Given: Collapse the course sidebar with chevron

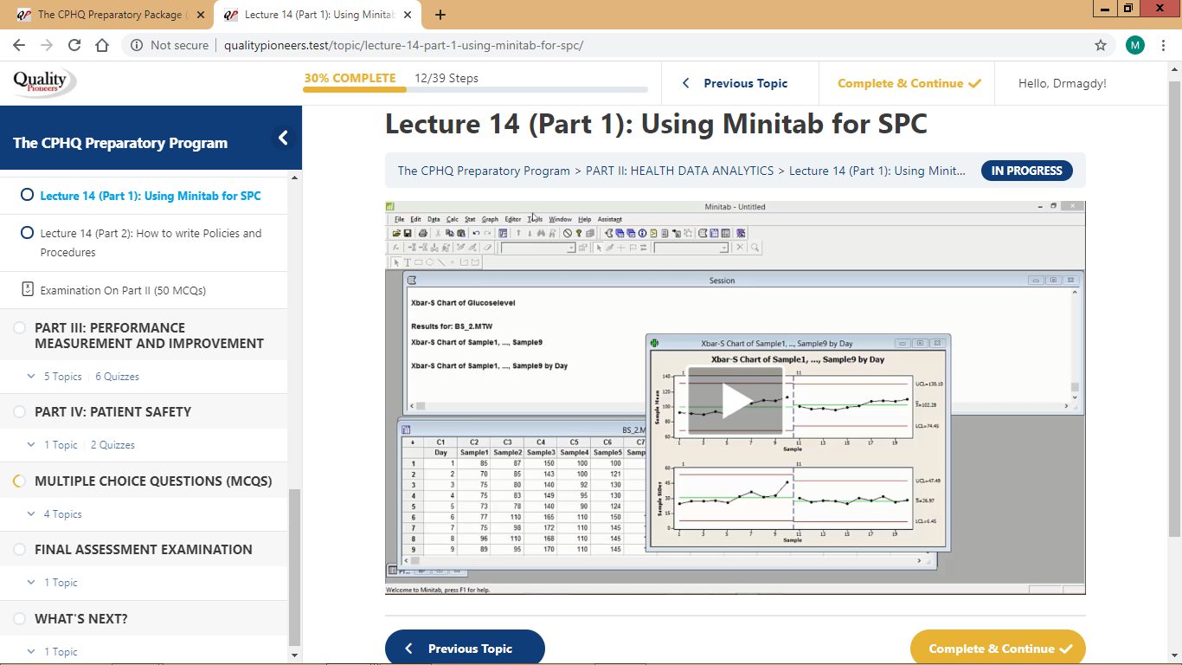Looking at the screenshot, I should point(282,138).
